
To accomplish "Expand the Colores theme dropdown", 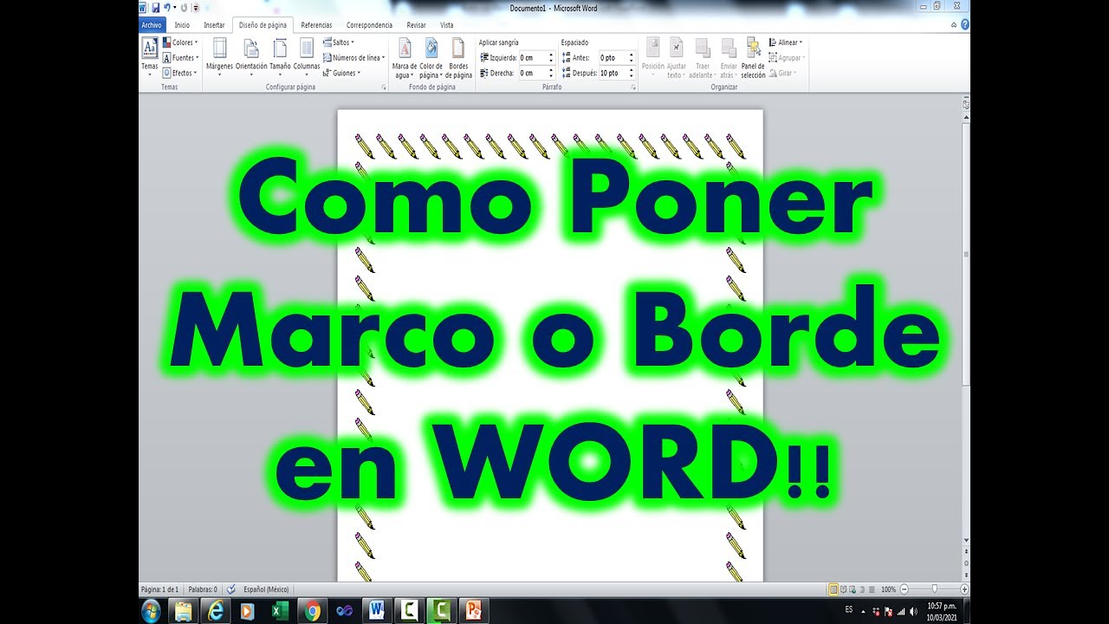I will click(x=180, y=42).
